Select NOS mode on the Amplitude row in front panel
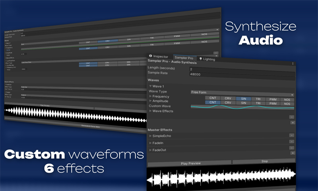Image resolution: width=318 pixels, height=191 pixels. pos(286,103)
